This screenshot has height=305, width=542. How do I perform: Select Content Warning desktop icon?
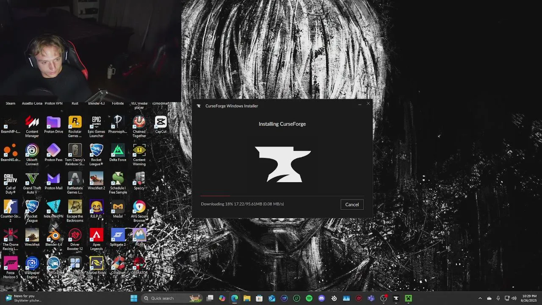tap(139, 155)
